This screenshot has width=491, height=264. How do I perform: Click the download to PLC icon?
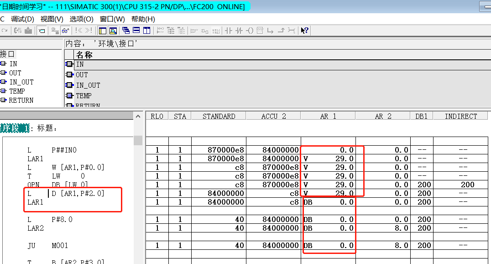click(28, 31)
